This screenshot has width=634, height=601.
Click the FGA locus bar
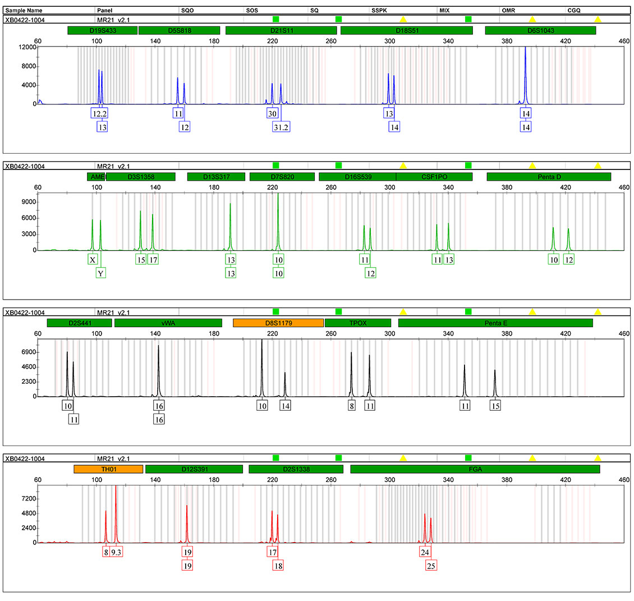click(475, 469)
